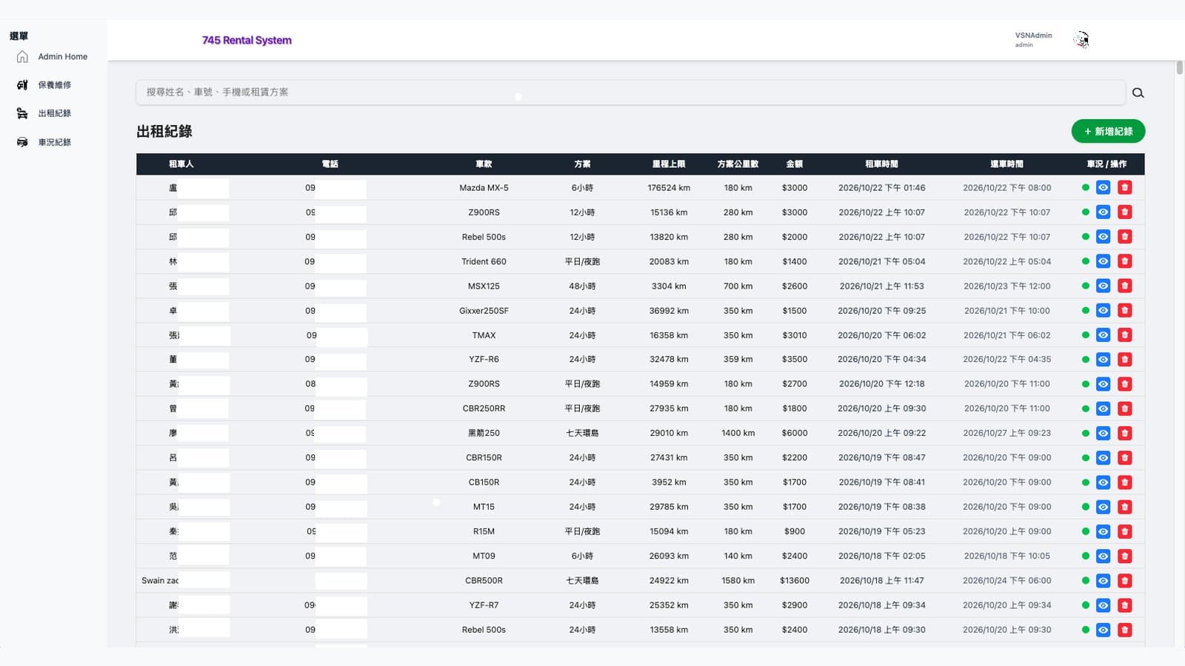Viewport: 1185px width, 666px height.
Task: Open eye view for CBR500R record
Action: click(x=1103, y=581)
